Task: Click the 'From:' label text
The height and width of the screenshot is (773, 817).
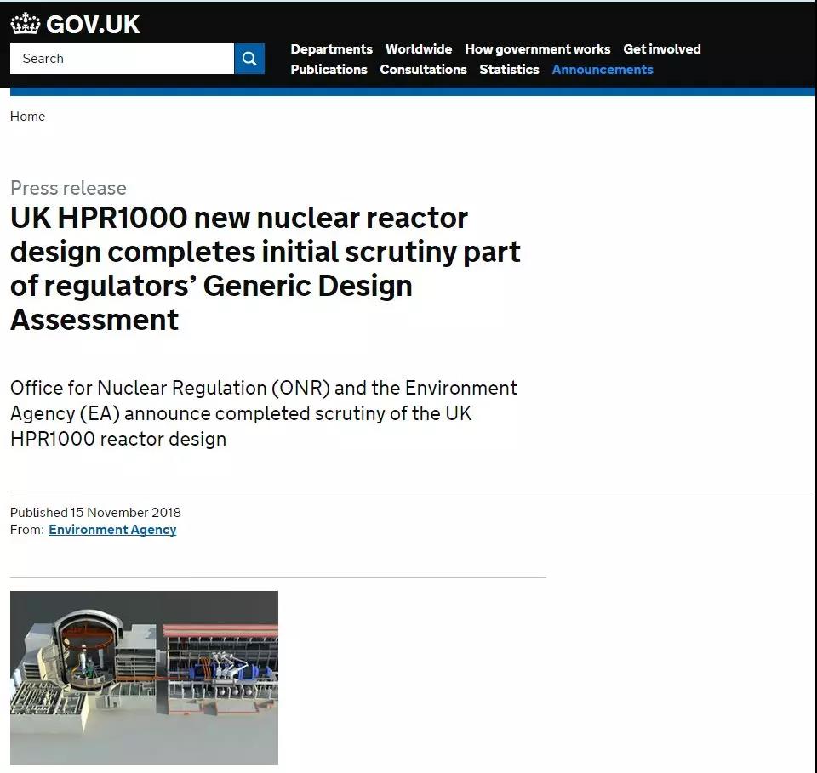Action: click(27, 530)
